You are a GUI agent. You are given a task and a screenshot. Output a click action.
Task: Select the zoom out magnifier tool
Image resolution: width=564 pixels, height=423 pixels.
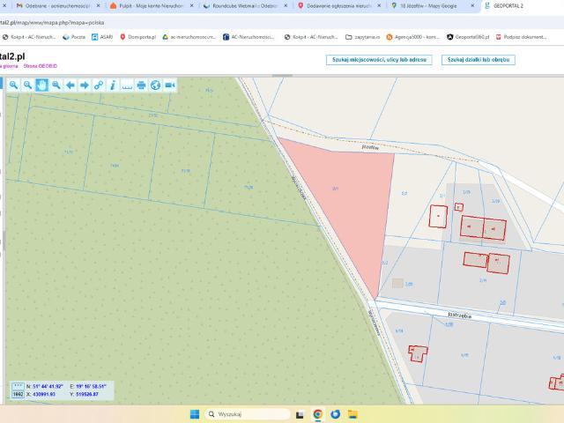point(27,85)
